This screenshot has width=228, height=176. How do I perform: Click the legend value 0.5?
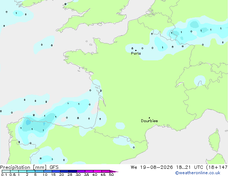point(12,175)
